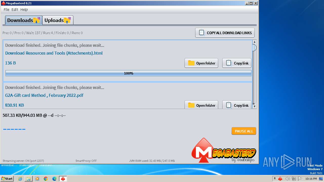Screen dimensions: 324x182
Task: Click the 10:16 PM system clock
Action: tap(311, 179)
